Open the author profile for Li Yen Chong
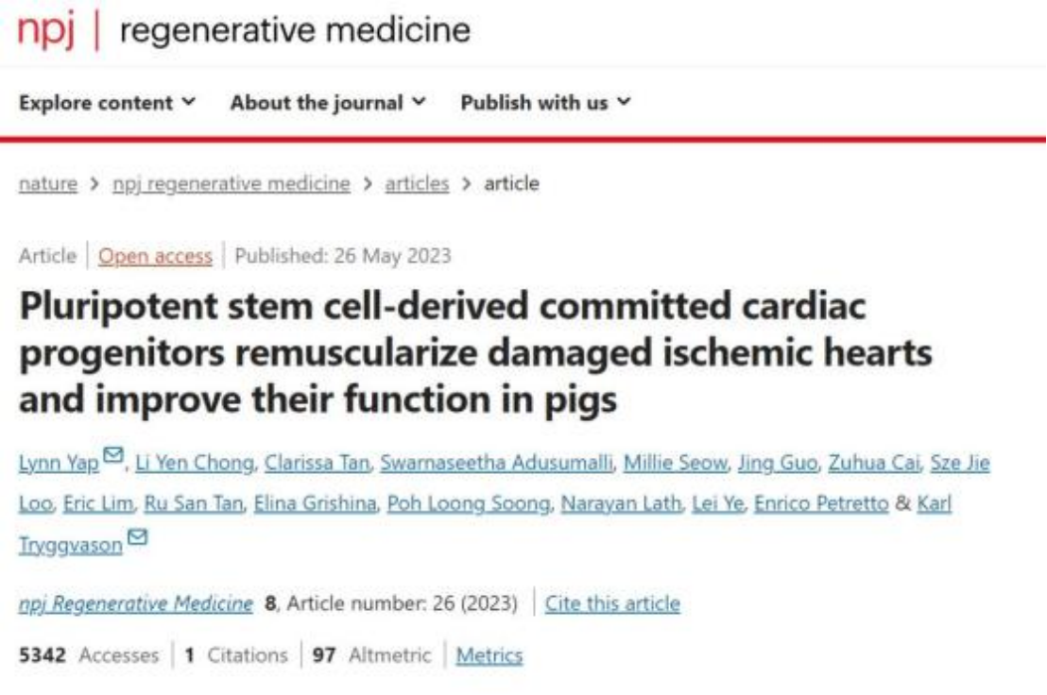This screenshot has height=695, width=1047. 195,463
